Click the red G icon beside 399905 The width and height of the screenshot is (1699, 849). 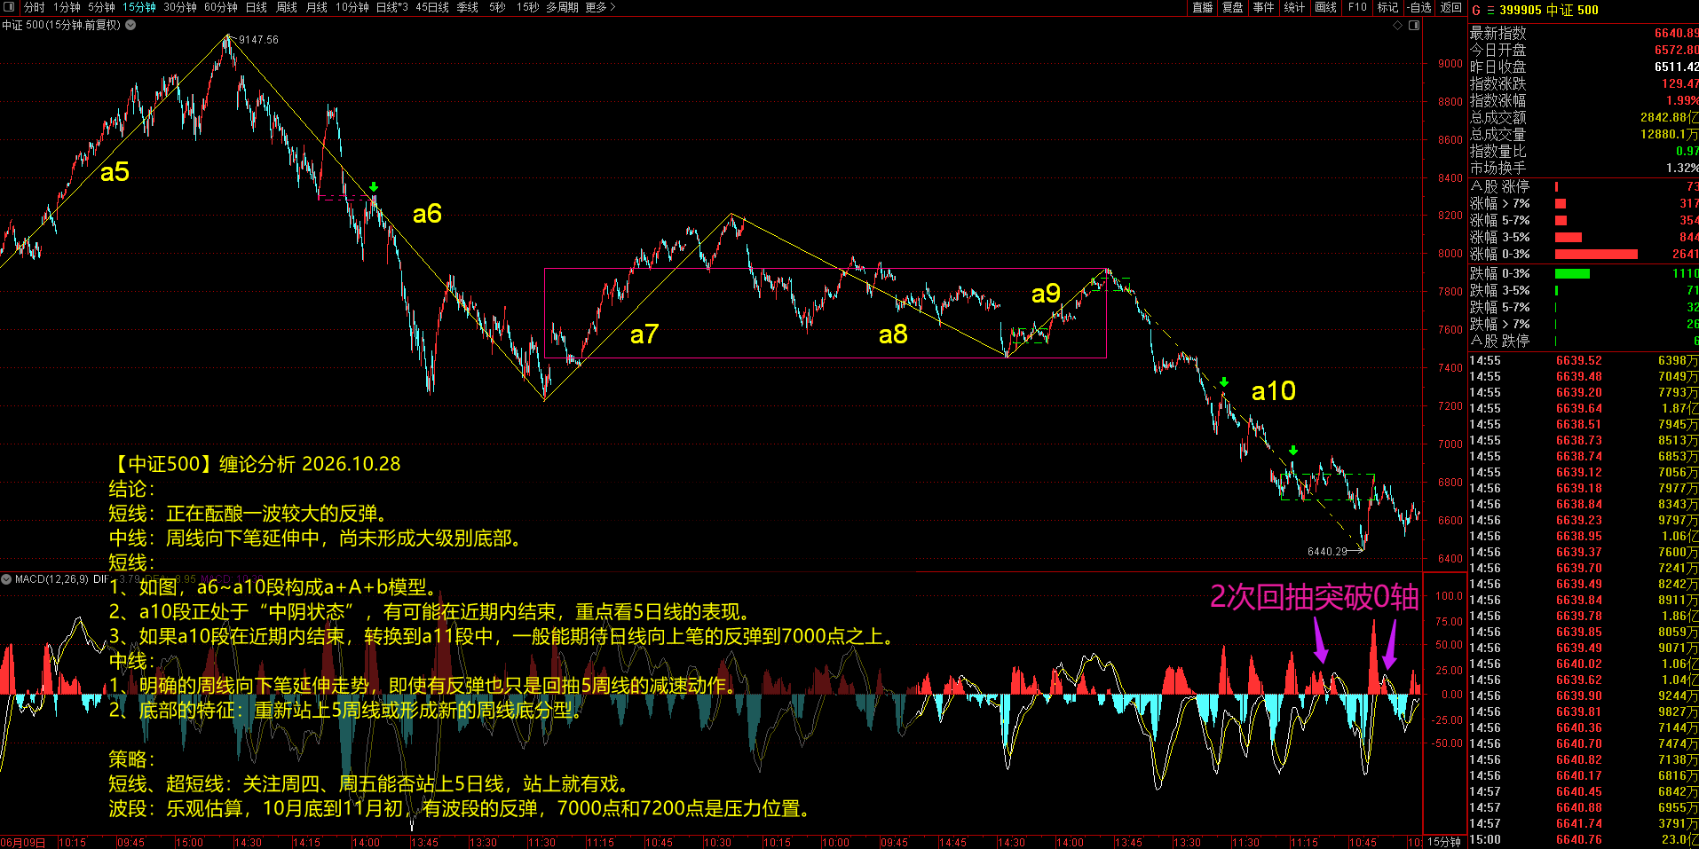[x=1476, y=10]
